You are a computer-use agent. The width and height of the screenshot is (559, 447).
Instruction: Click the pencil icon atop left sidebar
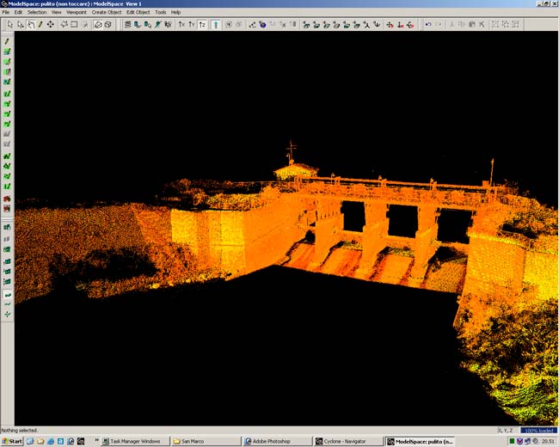coord(8,41)
